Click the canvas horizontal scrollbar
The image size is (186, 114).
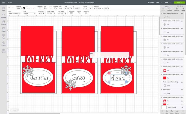(35, 113)
